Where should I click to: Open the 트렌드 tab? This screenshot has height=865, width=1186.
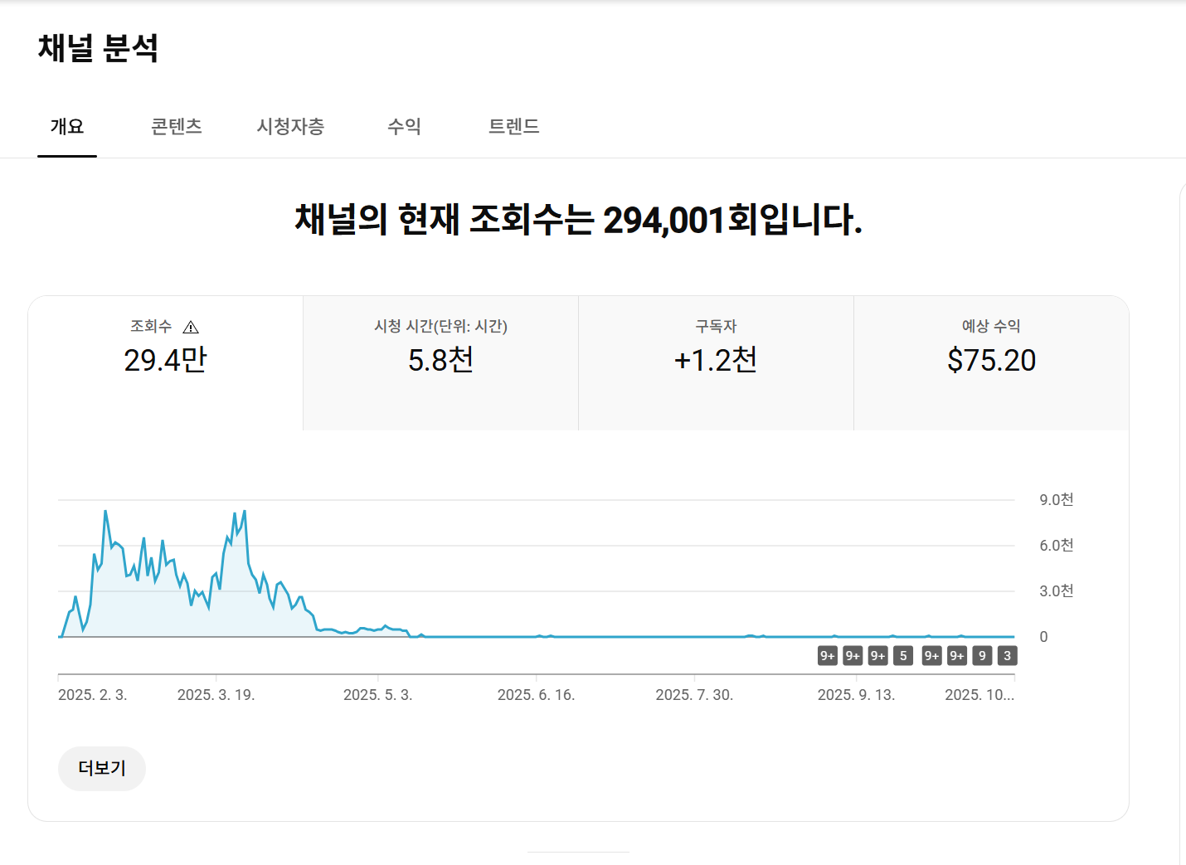(513, 127)
